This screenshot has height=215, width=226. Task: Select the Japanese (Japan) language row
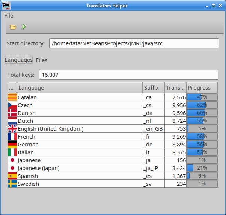79,168
